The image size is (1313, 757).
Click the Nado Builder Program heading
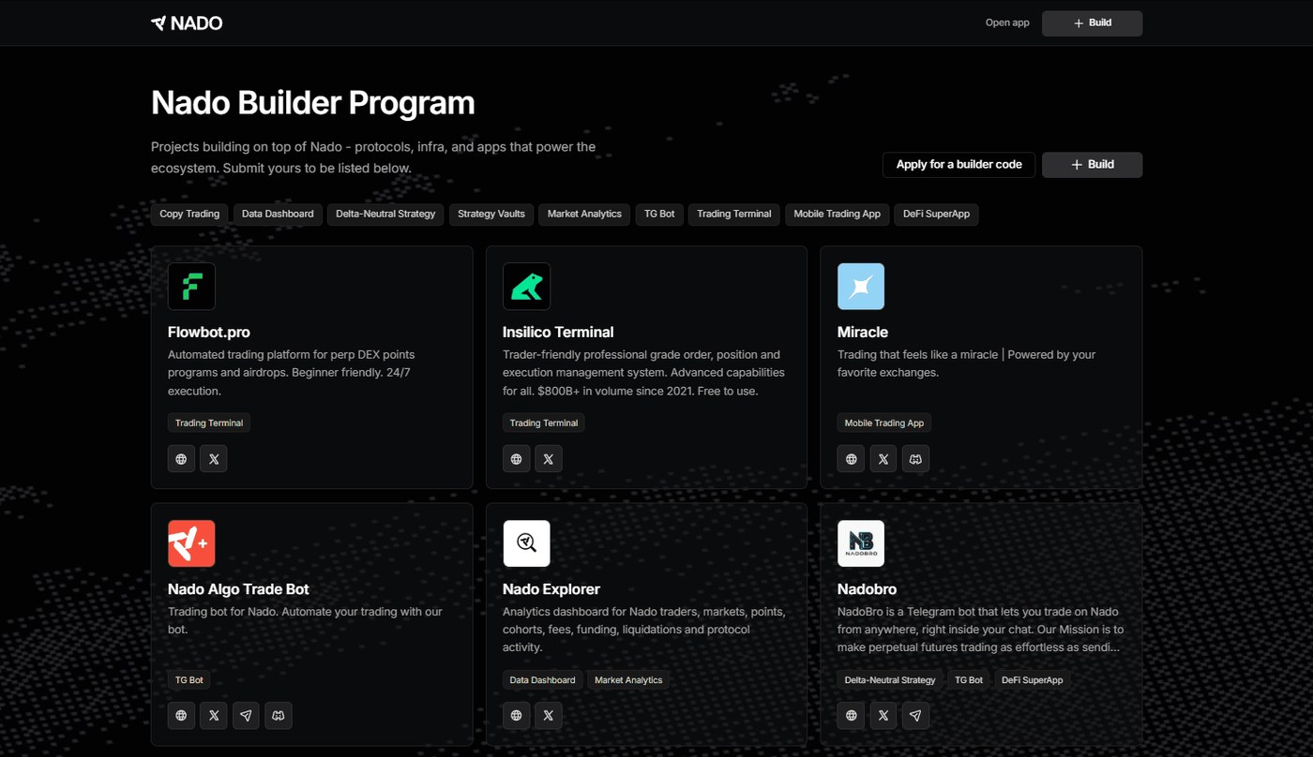(313, 103)
